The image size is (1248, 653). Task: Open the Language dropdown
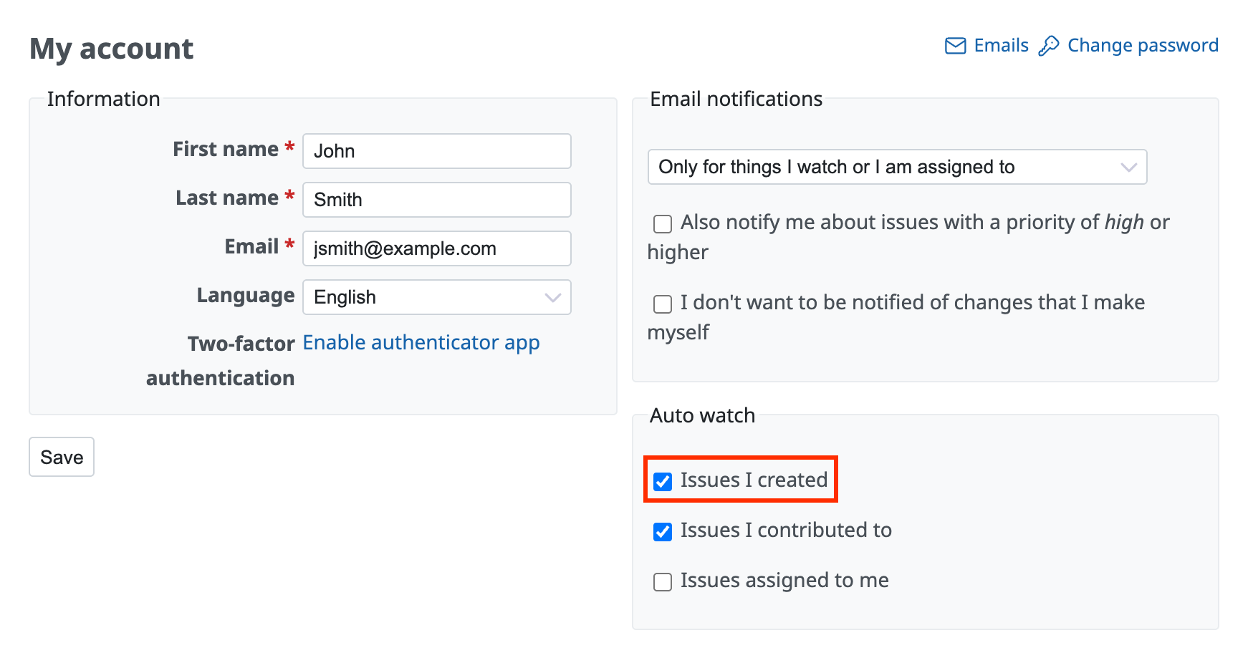point(437,297)
